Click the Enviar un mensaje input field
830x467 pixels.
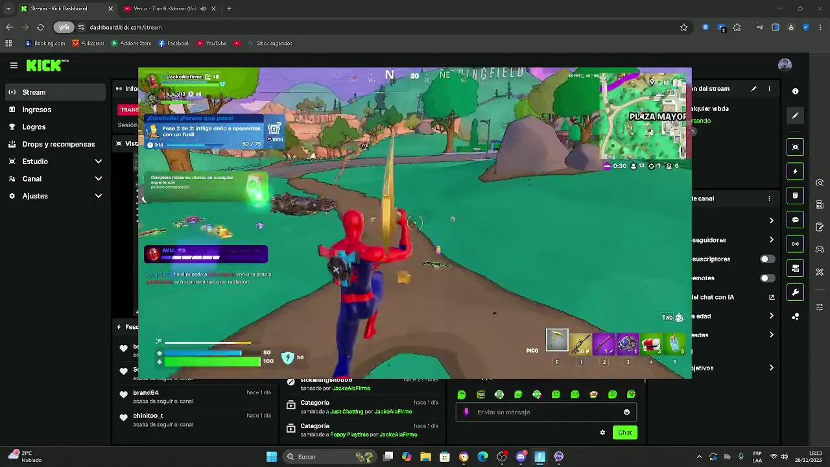coord(546,412)
